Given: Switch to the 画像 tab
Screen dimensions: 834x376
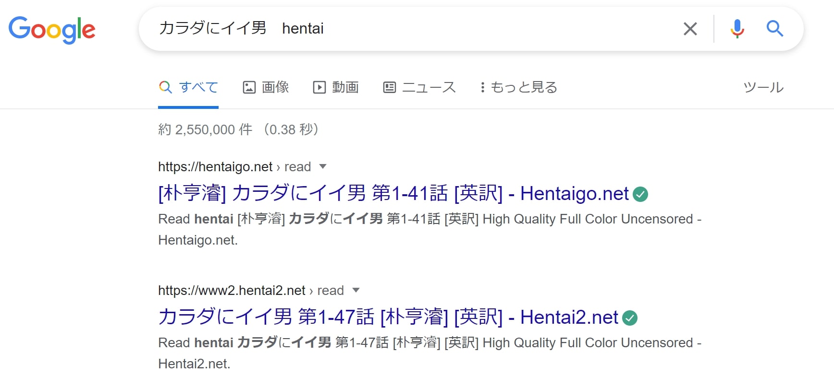Looking at the screenshot, I should (266, 87).
